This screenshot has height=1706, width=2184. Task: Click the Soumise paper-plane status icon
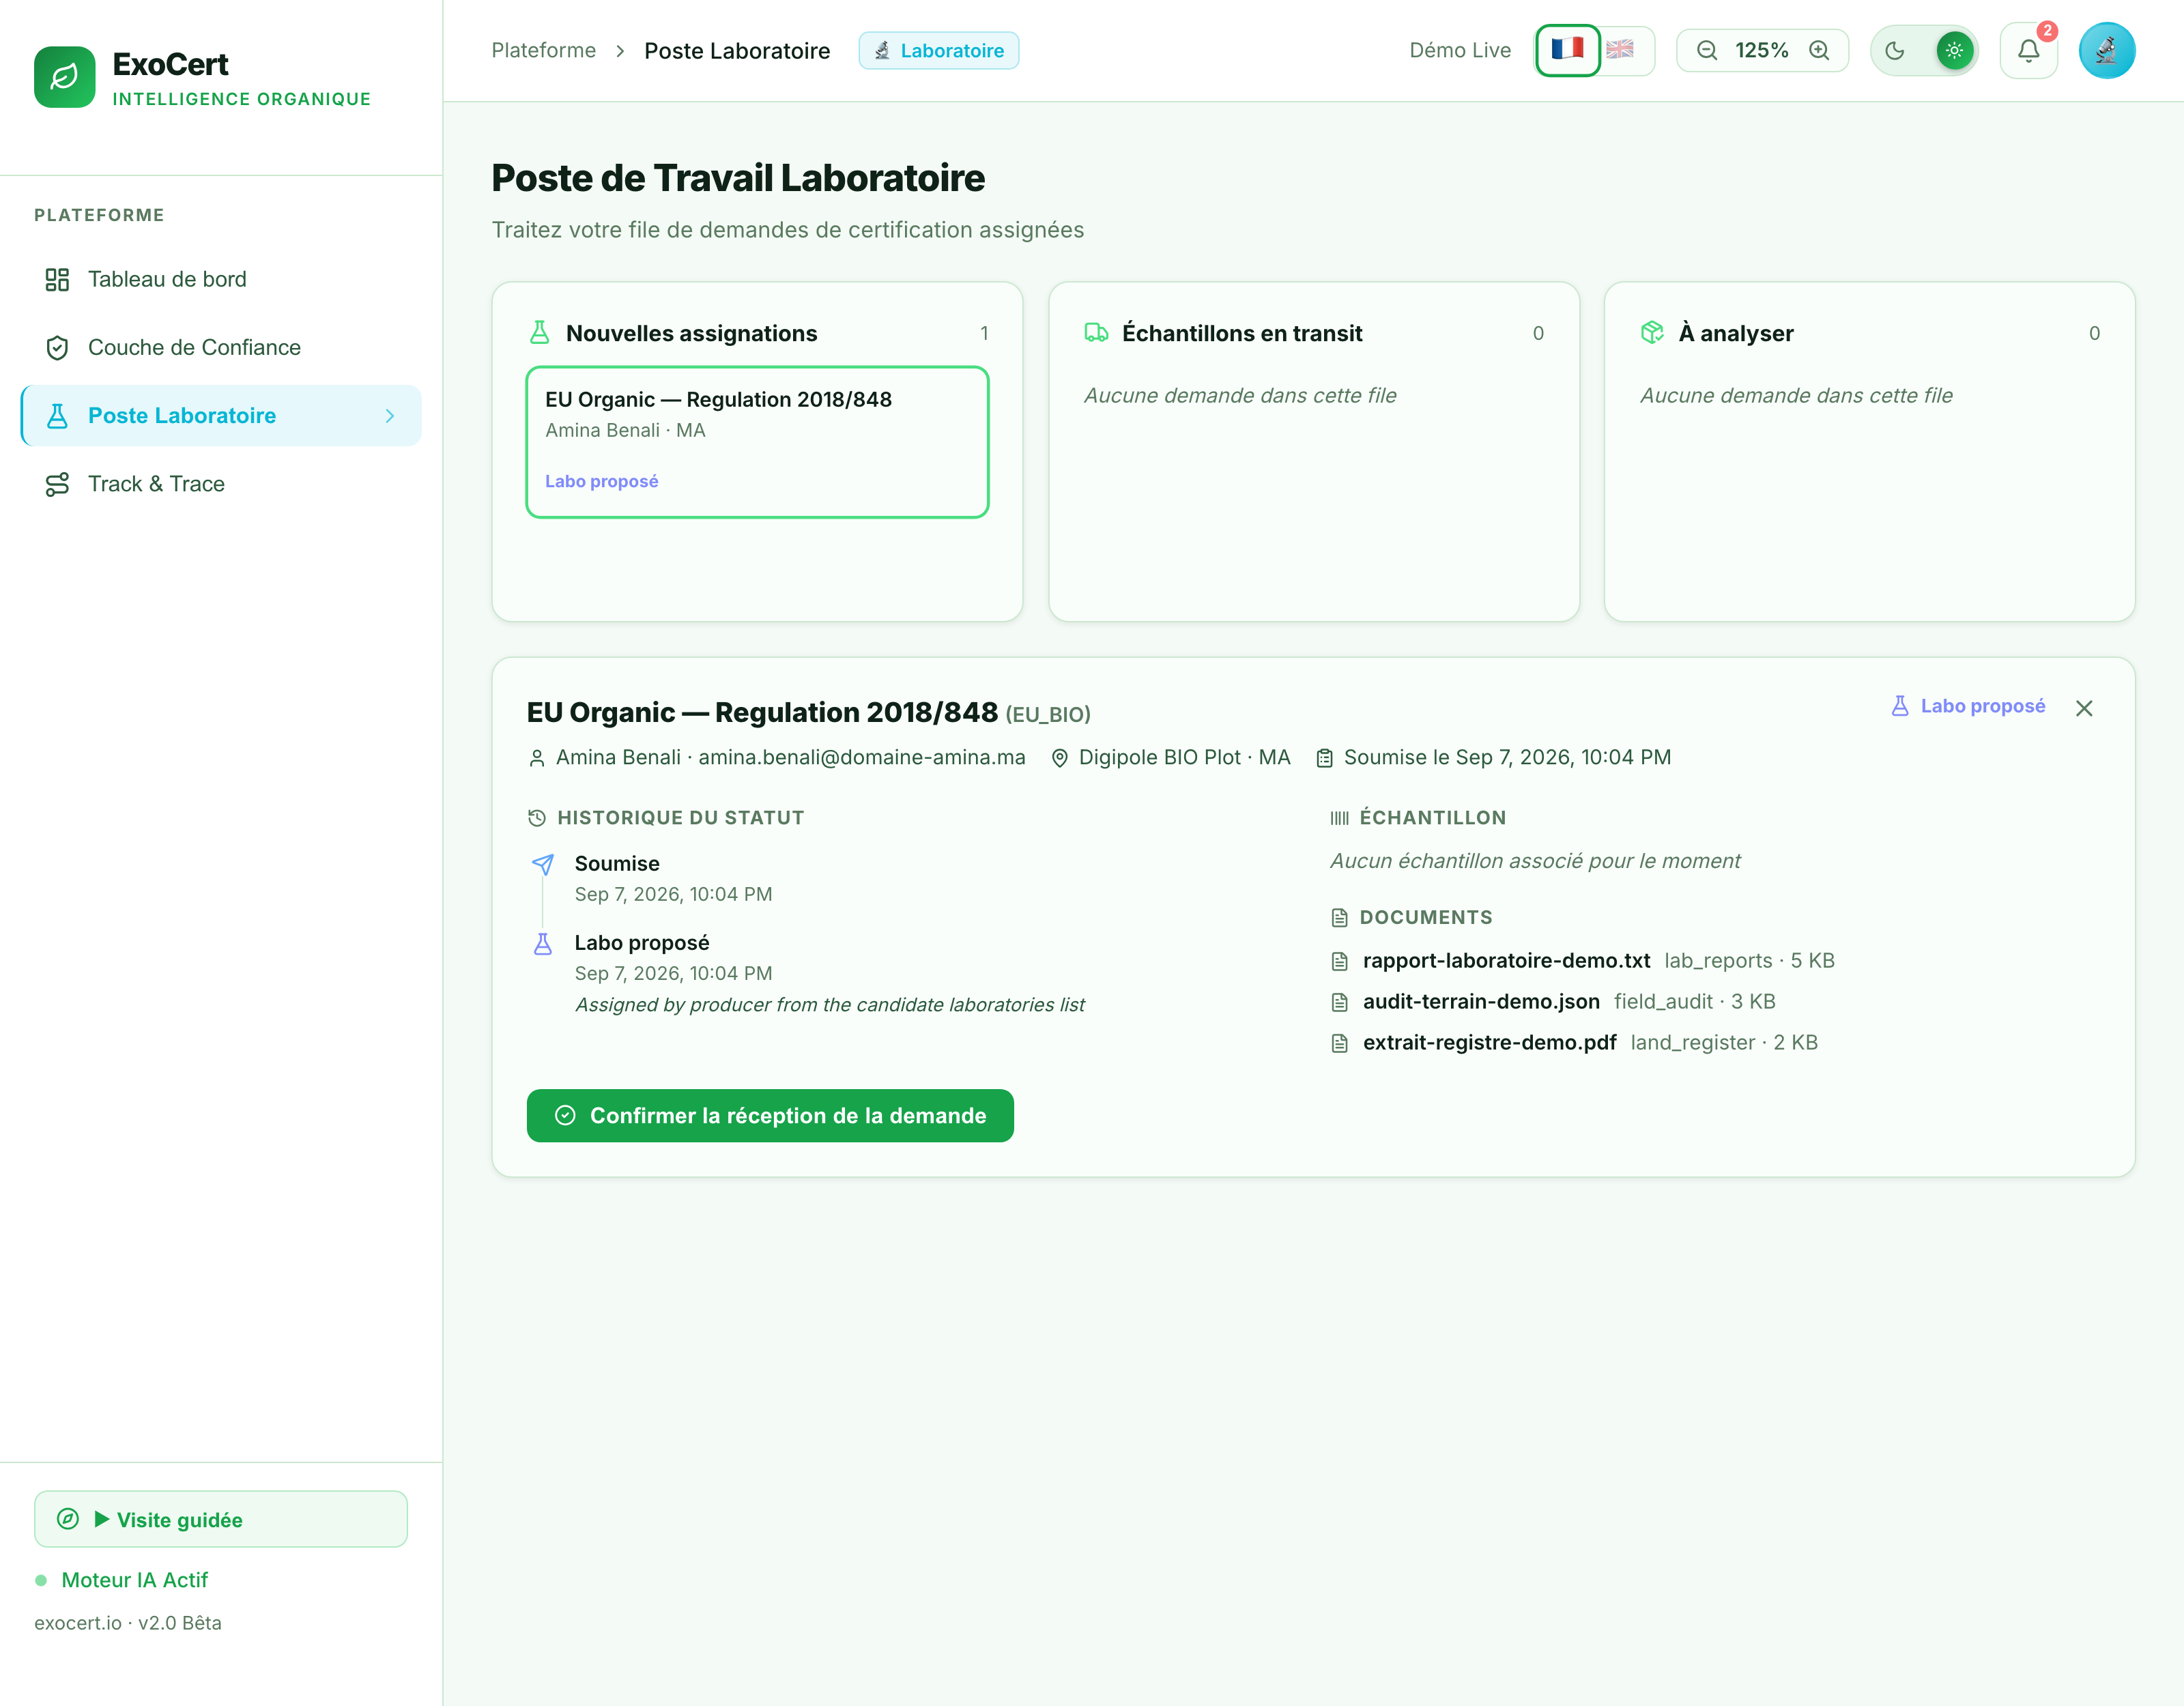point(542,864)
